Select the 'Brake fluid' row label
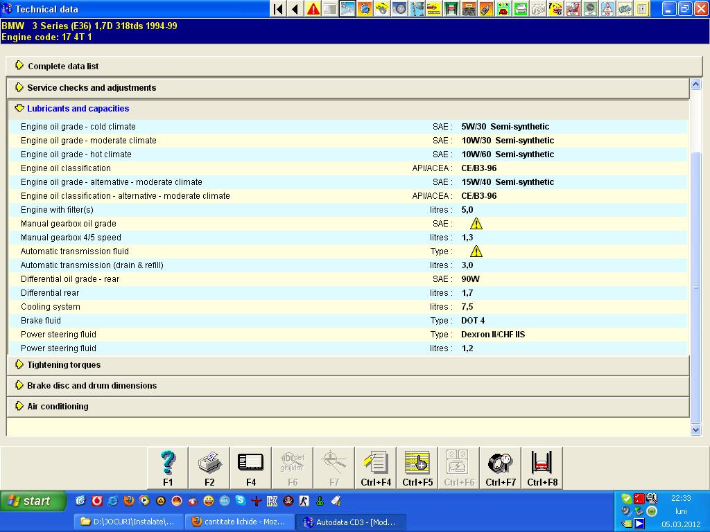 point(41,321)
